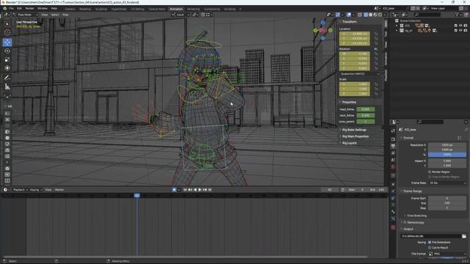Open the Frame Rate dropdown
Screen dimensions: 470x264
(x=447, y=183)
